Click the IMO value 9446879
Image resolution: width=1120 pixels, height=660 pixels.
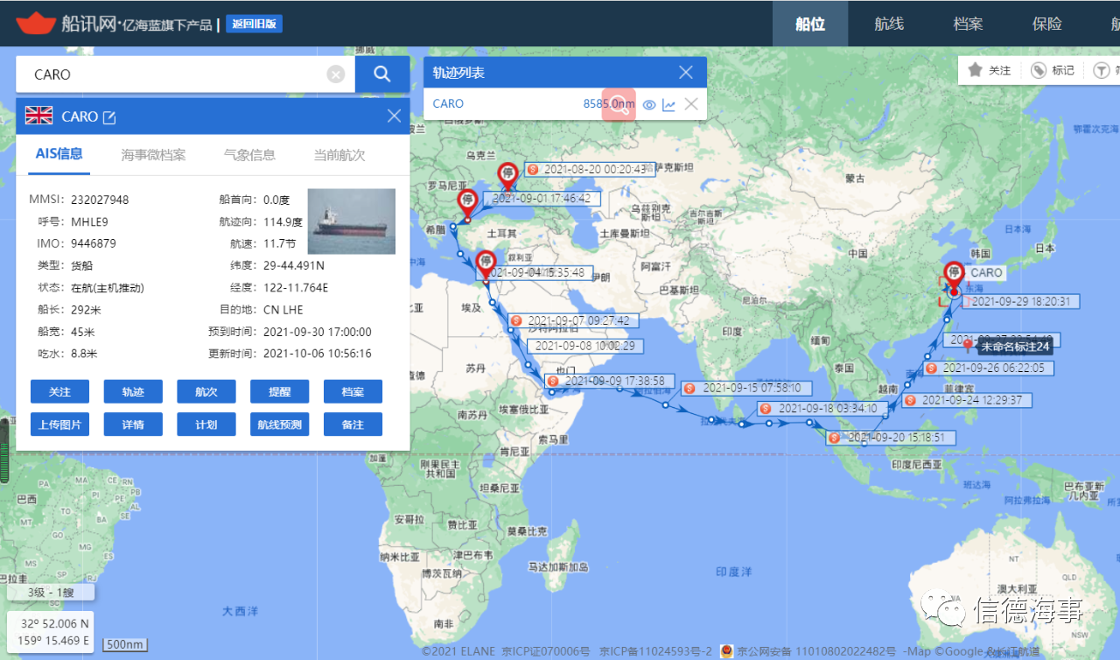(94, 243)
